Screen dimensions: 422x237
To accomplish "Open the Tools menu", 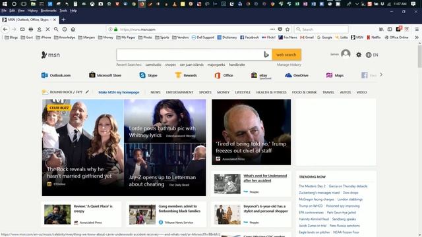I will (x=63, y=11).
